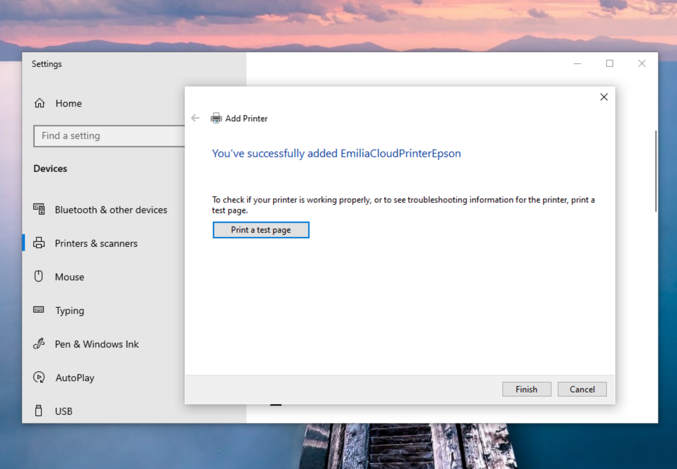The height and width of the screenshot is (469, 677).
Task: Click the Home house icon
Action: [40, 103]
